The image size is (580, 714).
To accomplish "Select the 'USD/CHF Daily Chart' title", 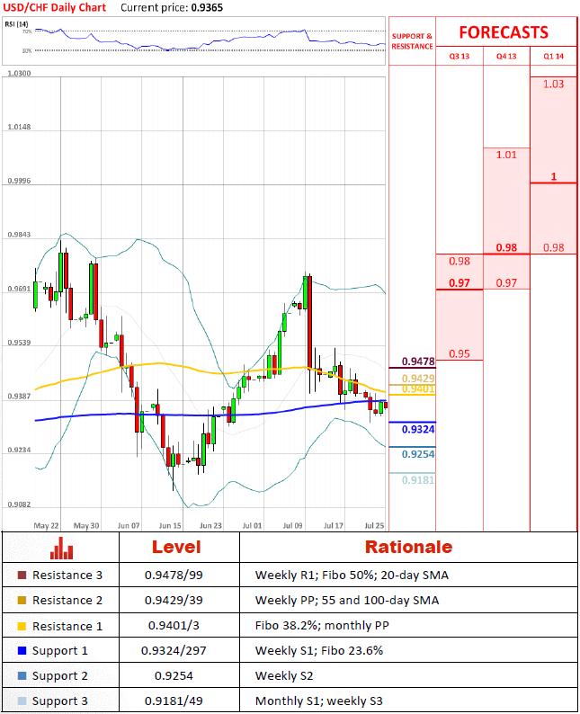I will tap(55, 7).
